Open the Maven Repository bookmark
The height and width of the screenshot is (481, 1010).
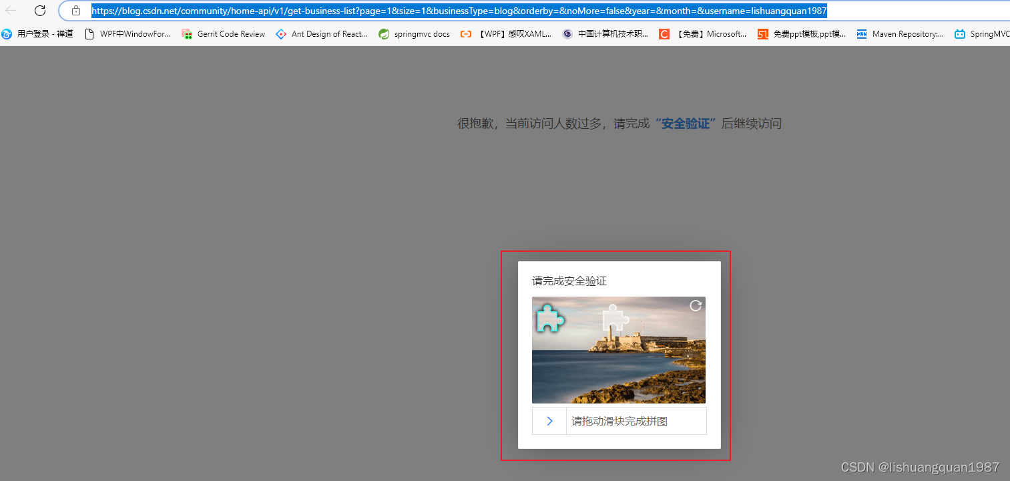[901, 34]
